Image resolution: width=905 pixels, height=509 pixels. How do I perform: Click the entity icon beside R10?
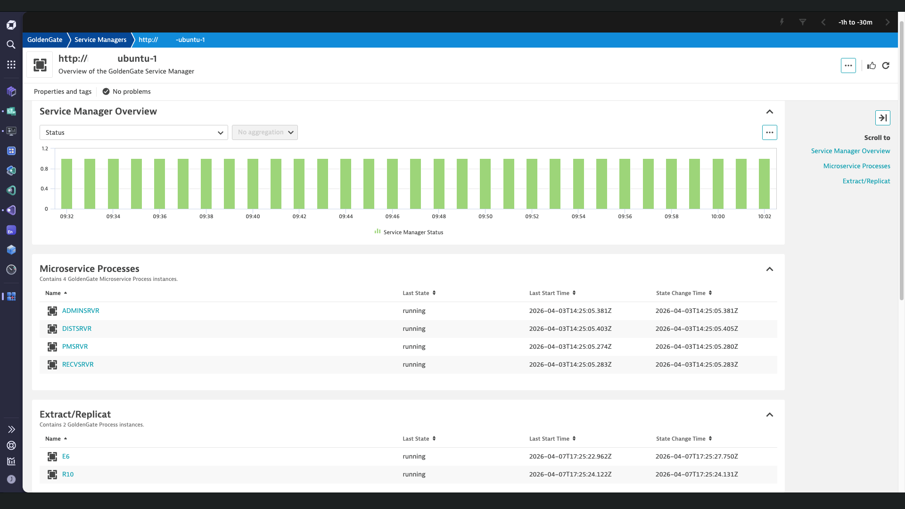pyautogui.click(x=52, y=475)
